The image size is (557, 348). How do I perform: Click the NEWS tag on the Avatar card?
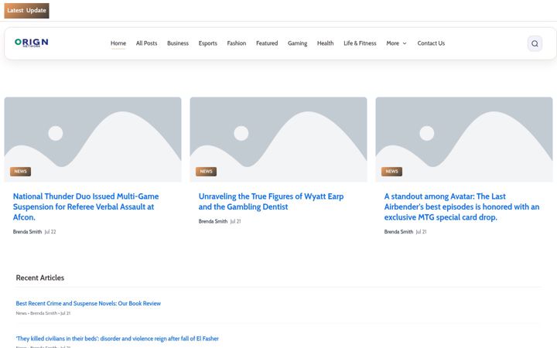click(391, 172)
